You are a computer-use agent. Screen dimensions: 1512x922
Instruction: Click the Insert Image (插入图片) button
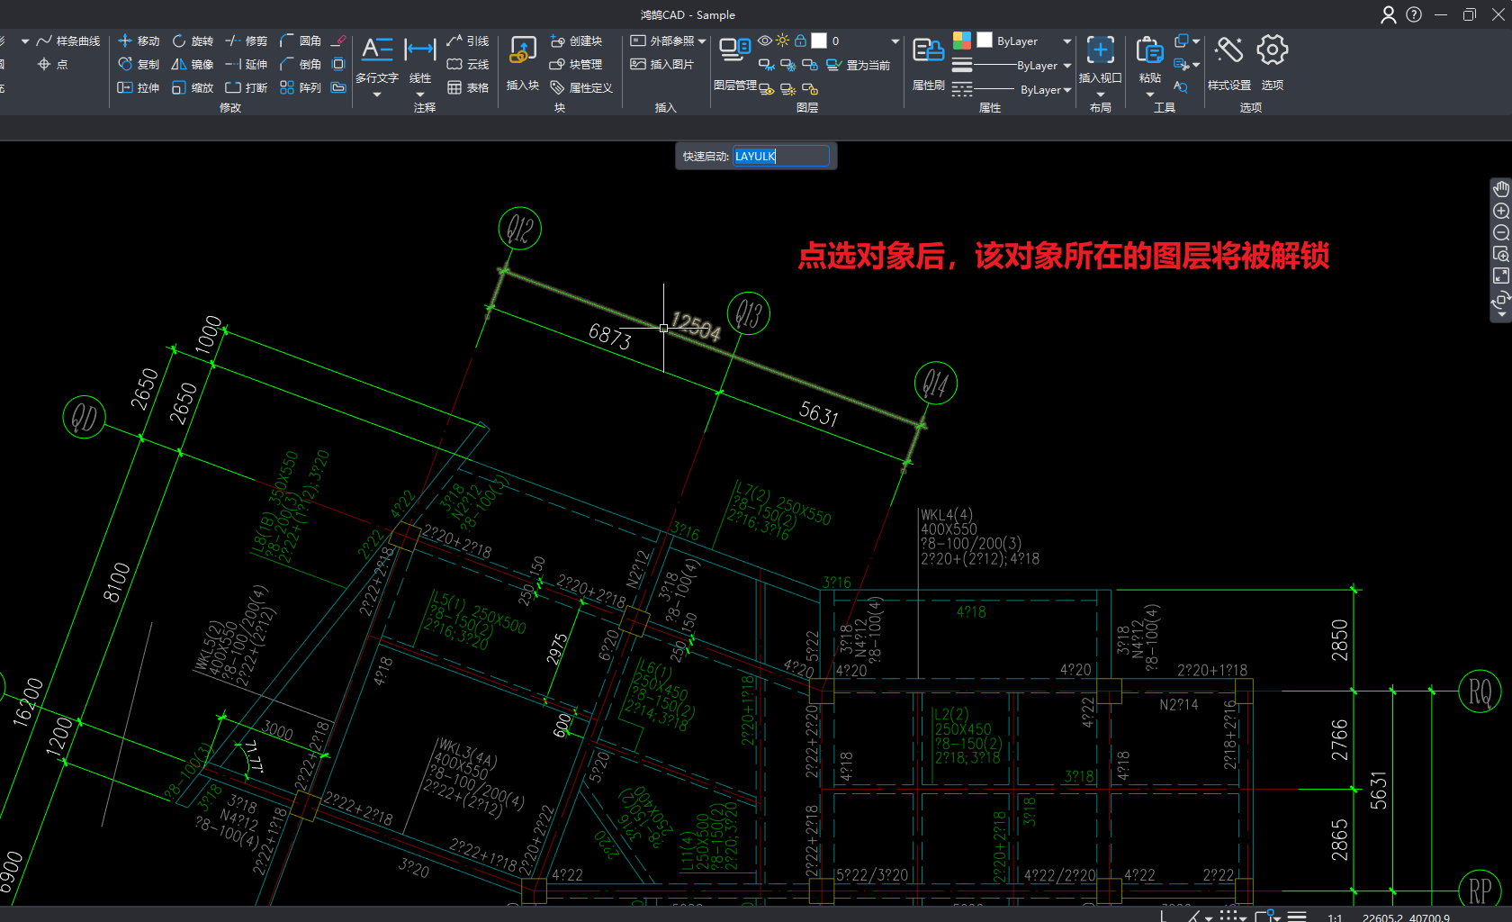pos(662,65)
